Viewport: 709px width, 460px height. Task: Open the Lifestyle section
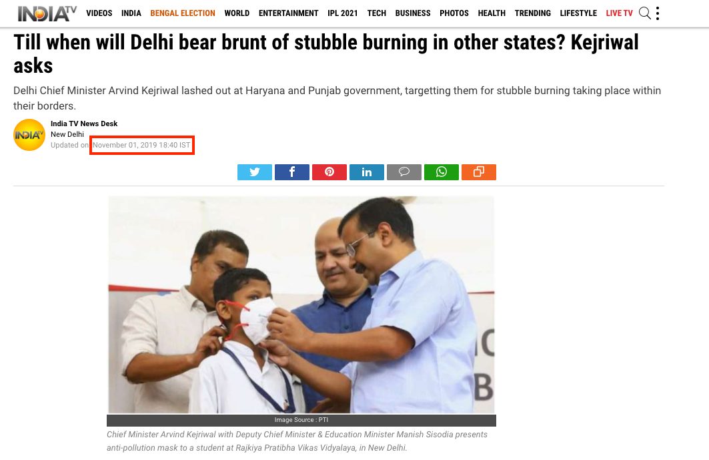tap(578, 13)
